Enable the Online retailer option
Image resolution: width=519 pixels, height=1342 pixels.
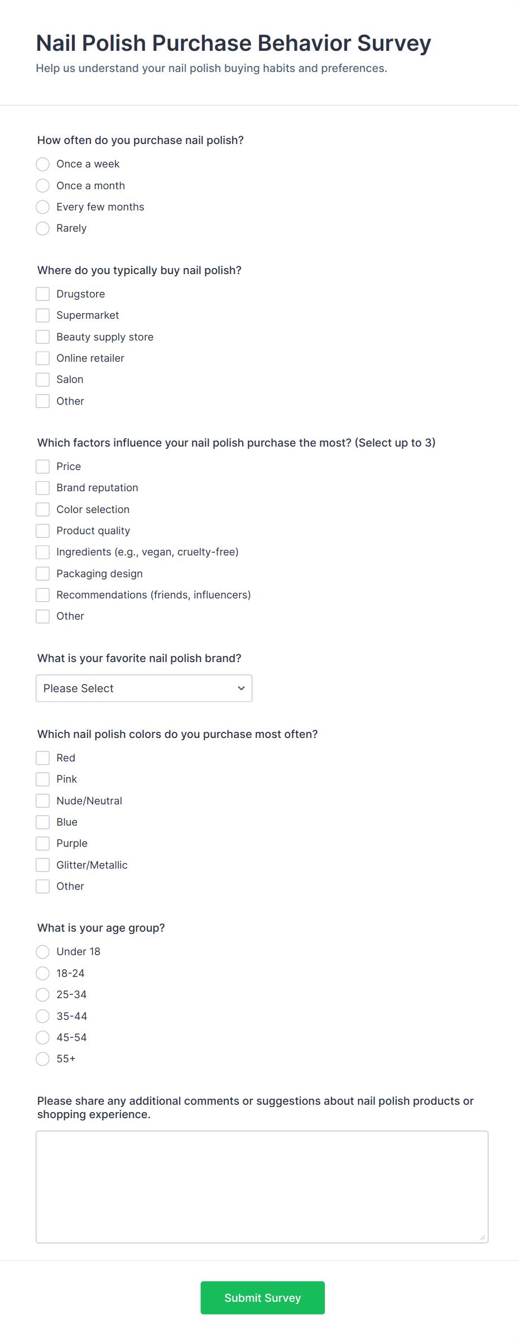tap(43, 358)
